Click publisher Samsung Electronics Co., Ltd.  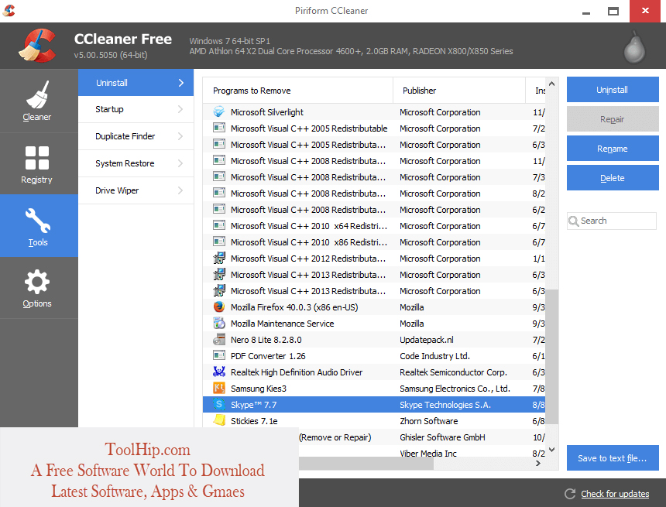point(455,388)
